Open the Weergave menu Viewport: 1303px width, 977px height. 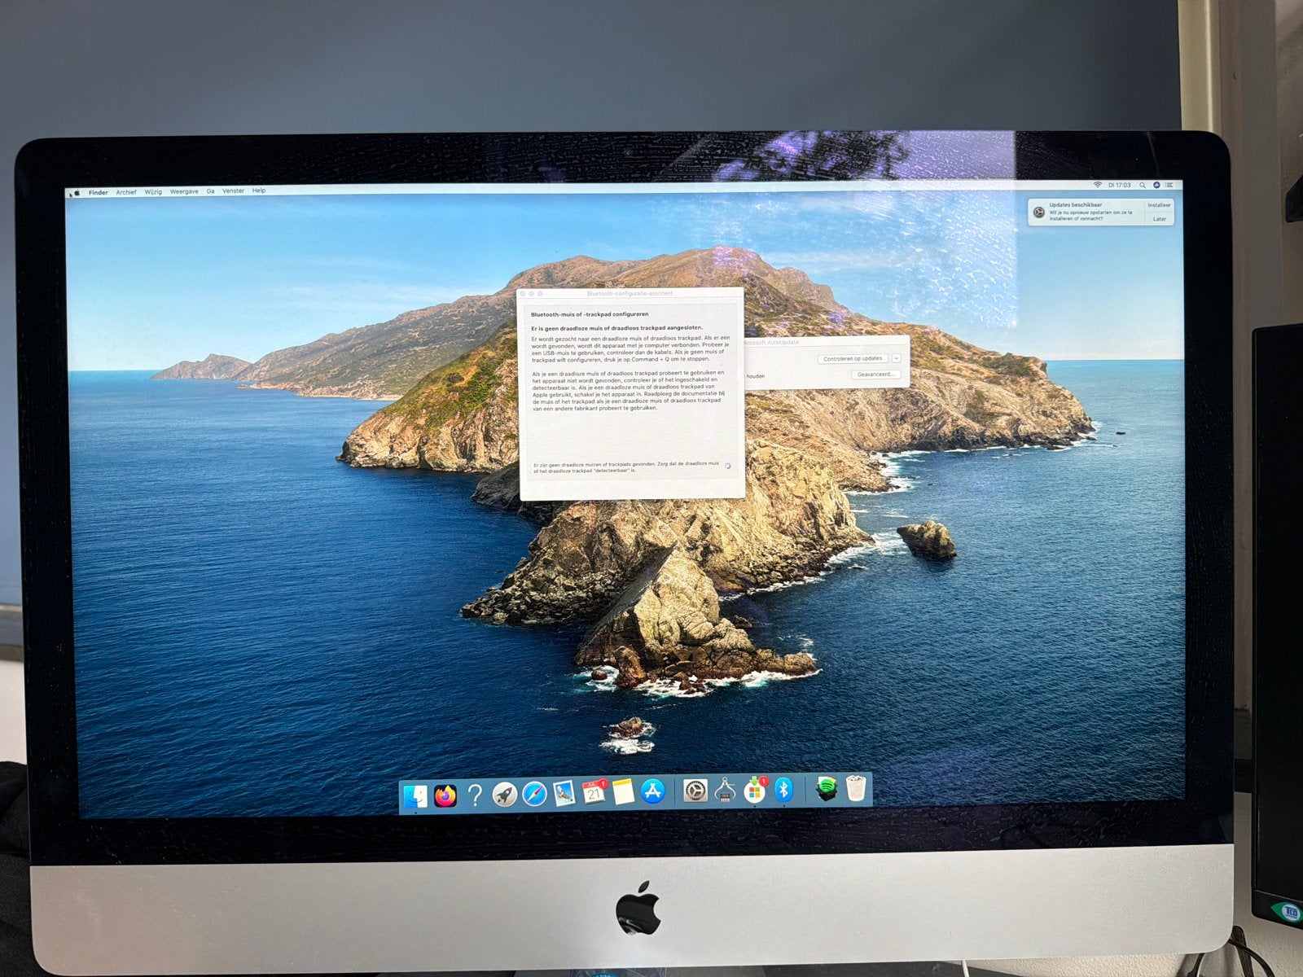click(184, 191)
